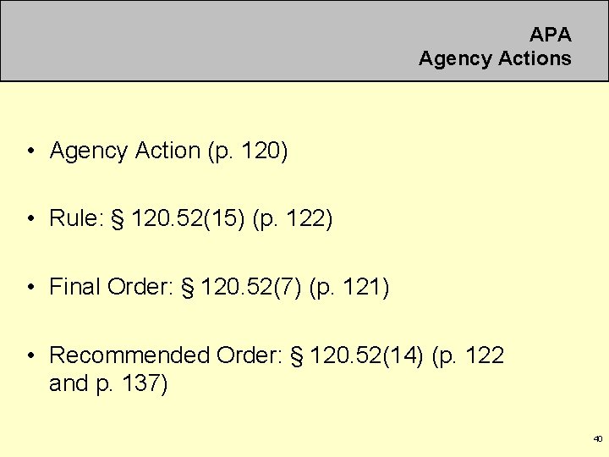Click the empty gray header bar area
The width and height of the screenshot is (609, 457).
click(206, 41)
